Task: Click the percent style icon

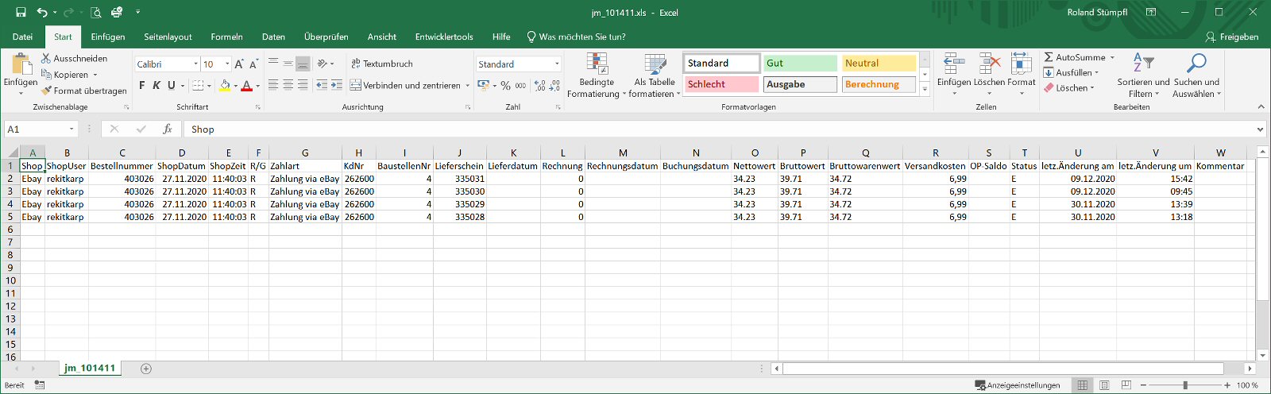Action: point(505,85)
